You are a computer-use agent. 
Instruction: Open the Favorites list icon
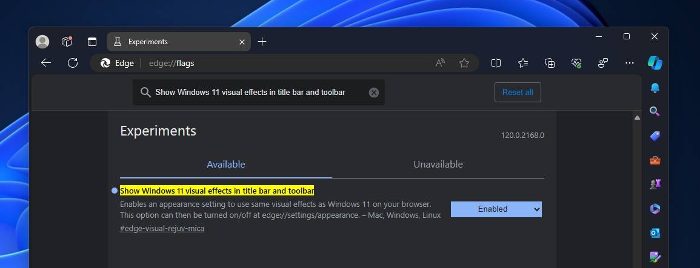(x=523, y=63)
